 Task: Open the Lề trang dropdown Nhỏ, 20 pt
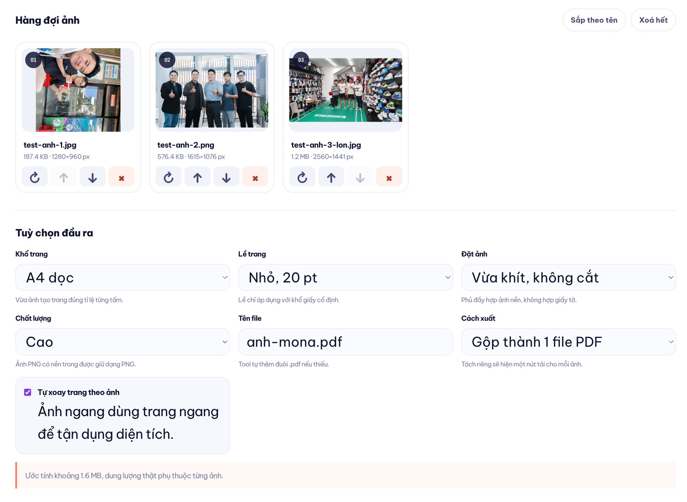(345, 278)
